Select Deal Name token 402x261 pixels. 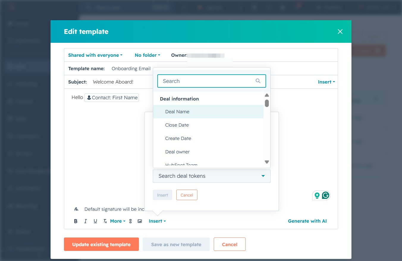208,112
